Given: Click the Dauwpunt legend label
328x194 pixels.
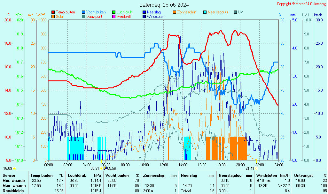Looking at the screenshot, I should point(94,16).
